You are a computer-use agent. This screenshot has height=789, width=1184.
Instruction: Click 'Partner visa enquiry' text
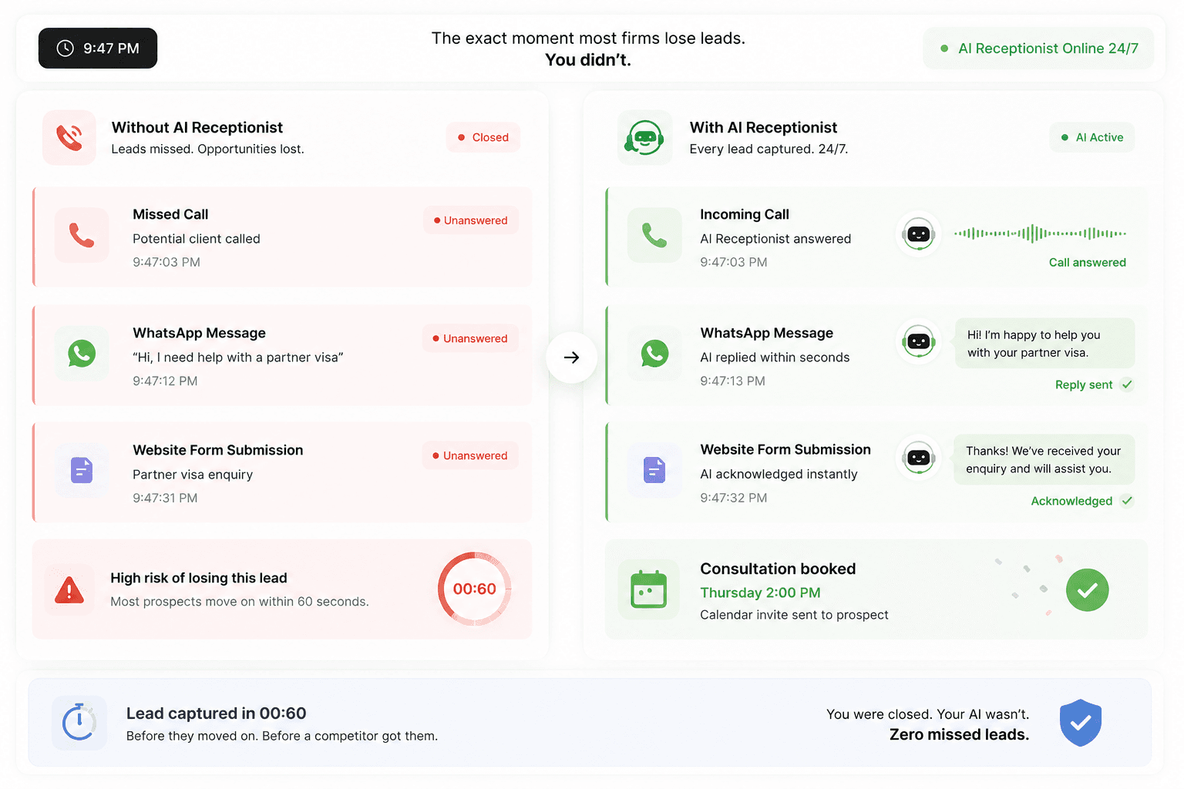(x=193, y=475)
